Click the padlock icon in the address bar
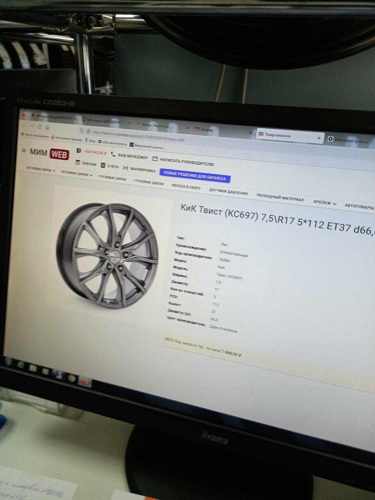The width and height of the screenshot is (375, 500). tap(88, 131)
